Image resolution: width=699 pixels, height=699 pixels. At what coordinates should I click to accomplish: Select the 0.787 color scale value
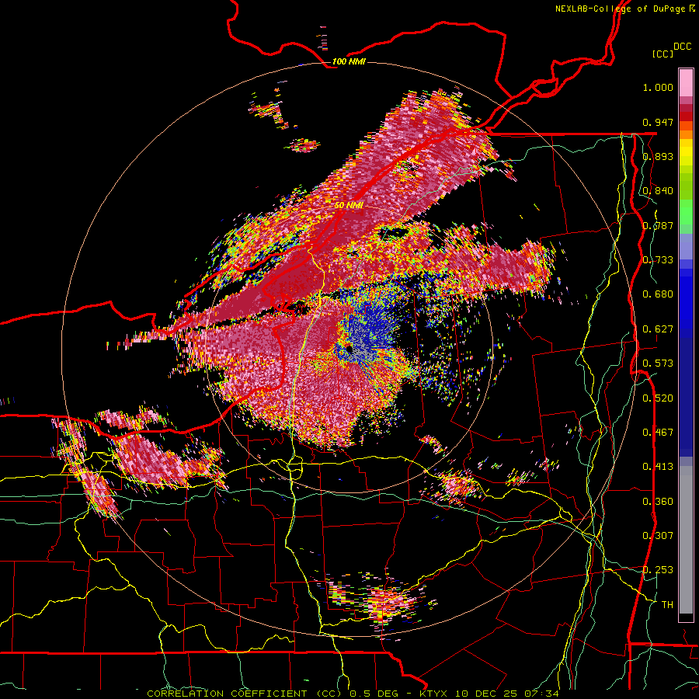[x=658, y=225]
